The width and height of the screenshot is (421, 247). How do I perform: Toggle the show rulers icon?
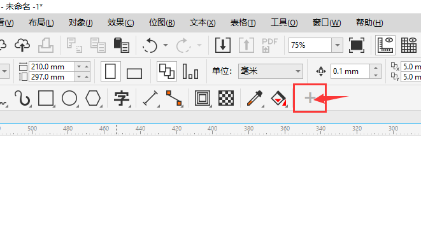click(x=385, y=45)
